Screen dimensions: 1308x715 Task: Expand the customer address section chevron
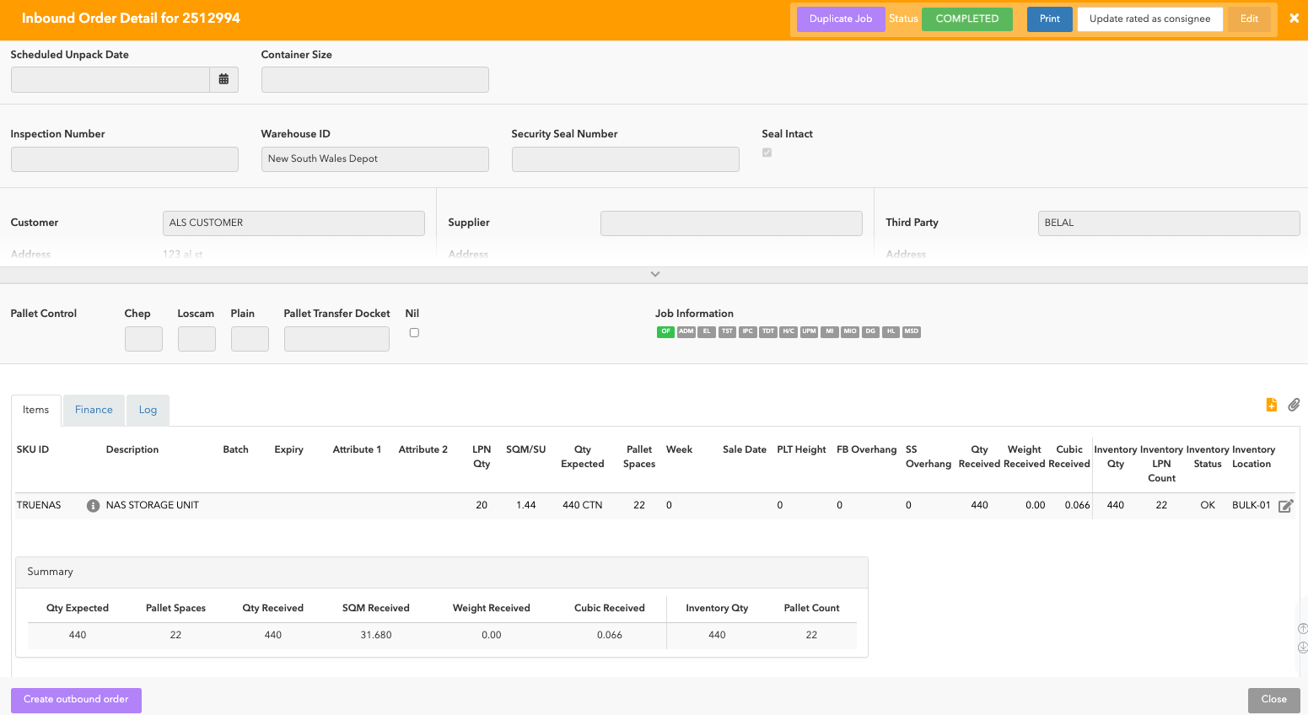[x=655, y=274]
